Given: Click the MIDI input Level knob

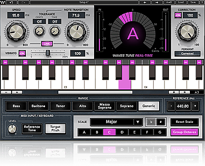Looking at the screenshot, I should 12,129.
